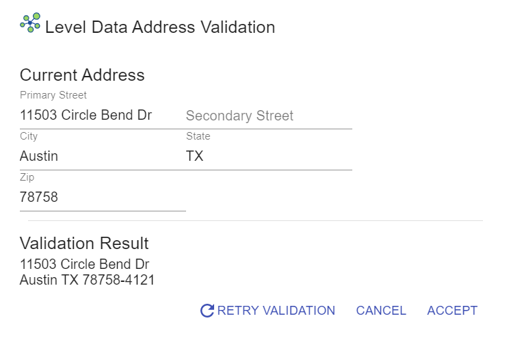The height and width of the screenshot is (338, 511).
Task: Click the circular retry arrow icon
Action: 207,311
